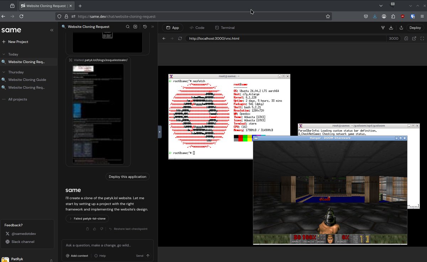Image resolution: width=427 pixels, height=262 pixels.
Task: Click the red color block in neofetch
Action: coord(241,138)
